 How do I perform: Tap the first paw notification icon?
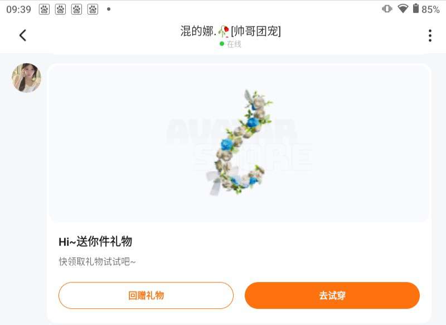tap(44, 9)
